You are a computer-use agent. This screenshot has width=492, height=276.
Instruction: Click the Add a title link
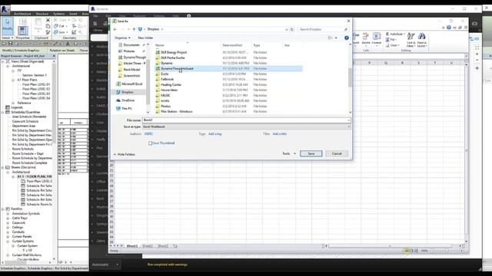coord(279,134)
